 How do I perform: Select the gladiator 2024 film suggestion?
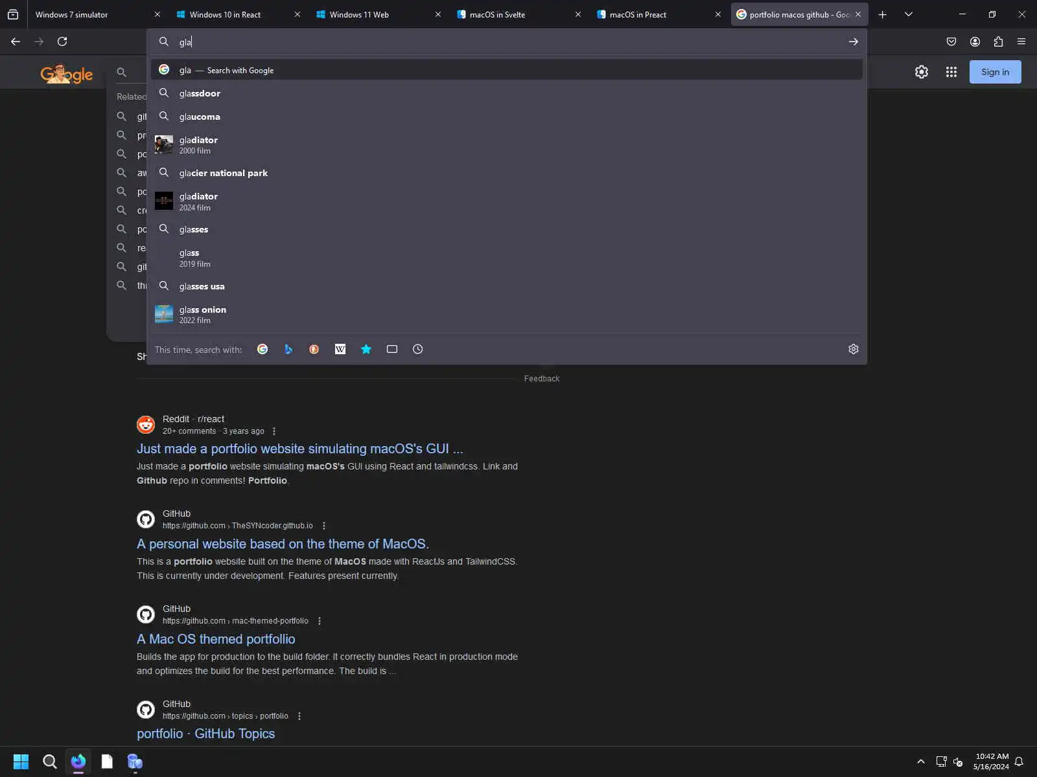click(x=507, y=201)
